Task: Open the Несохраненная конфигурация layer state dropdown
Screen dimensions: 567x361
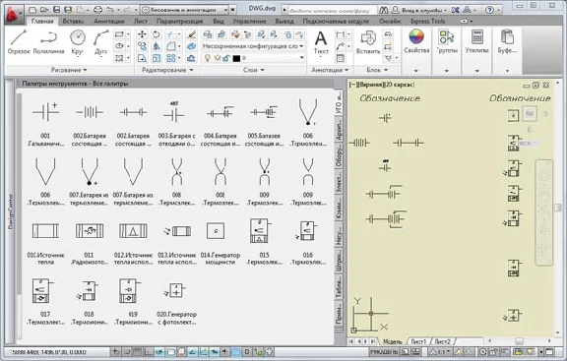Action: coord(253,46)
